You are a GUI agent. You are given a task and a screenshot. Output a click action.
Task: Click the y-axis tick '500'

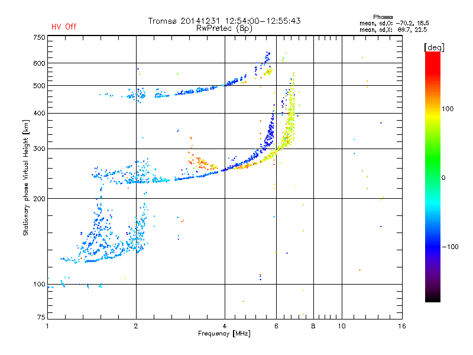[x=39, y=86]
